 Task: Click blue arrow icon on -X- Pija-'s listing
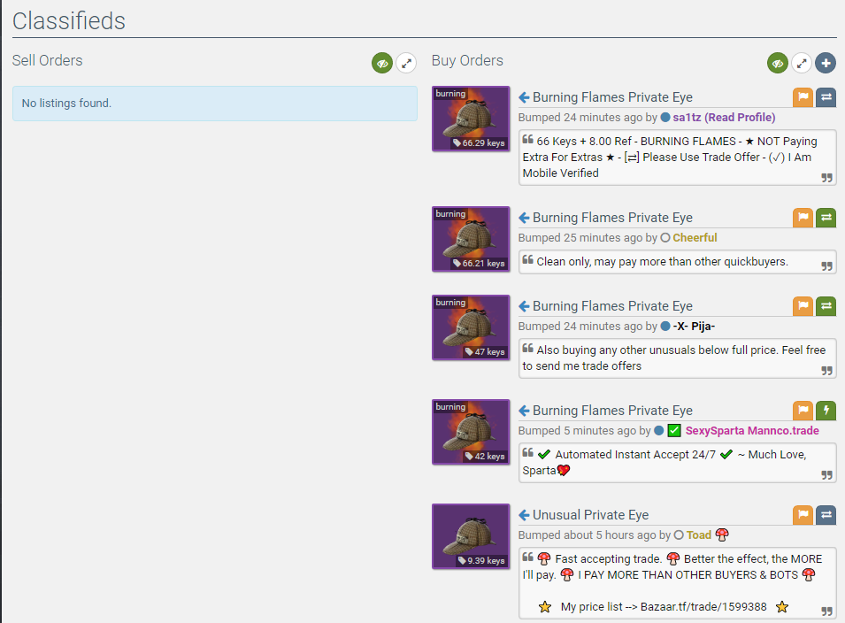524,306
